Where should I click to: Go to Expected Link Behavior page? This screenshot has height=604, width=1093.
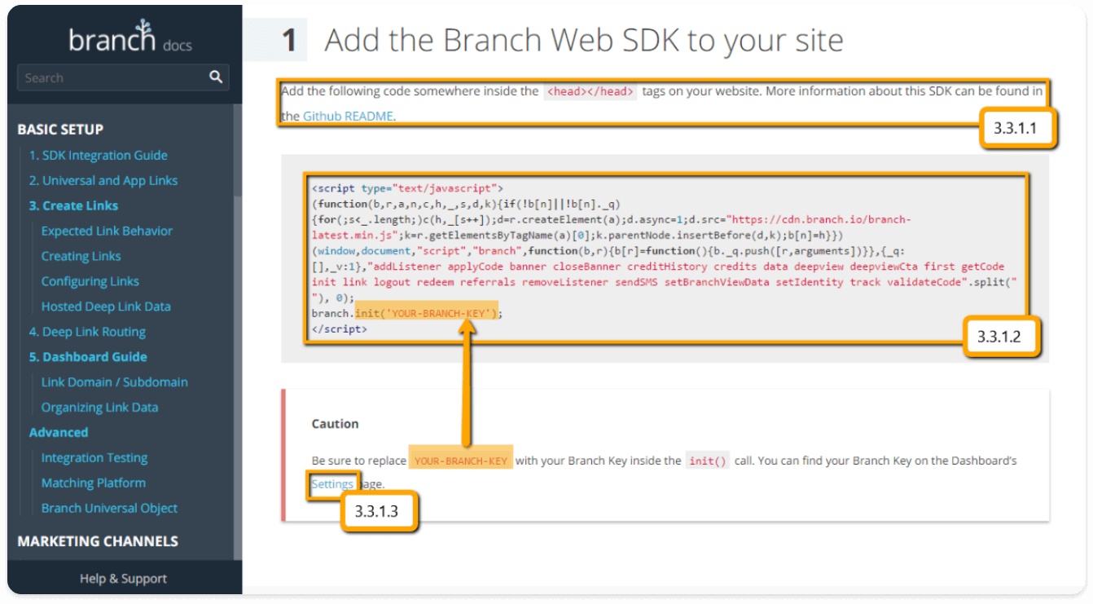pos(107,231)
